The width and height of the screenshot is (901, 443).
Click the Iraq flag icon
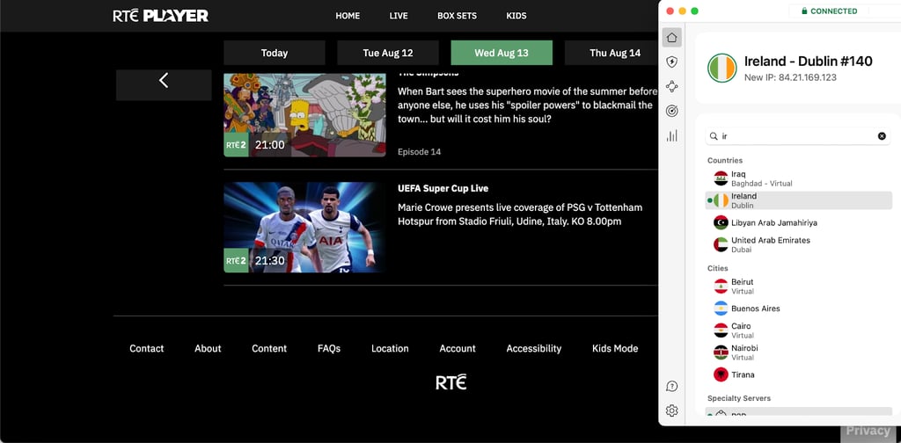click(x=721, y=178)
